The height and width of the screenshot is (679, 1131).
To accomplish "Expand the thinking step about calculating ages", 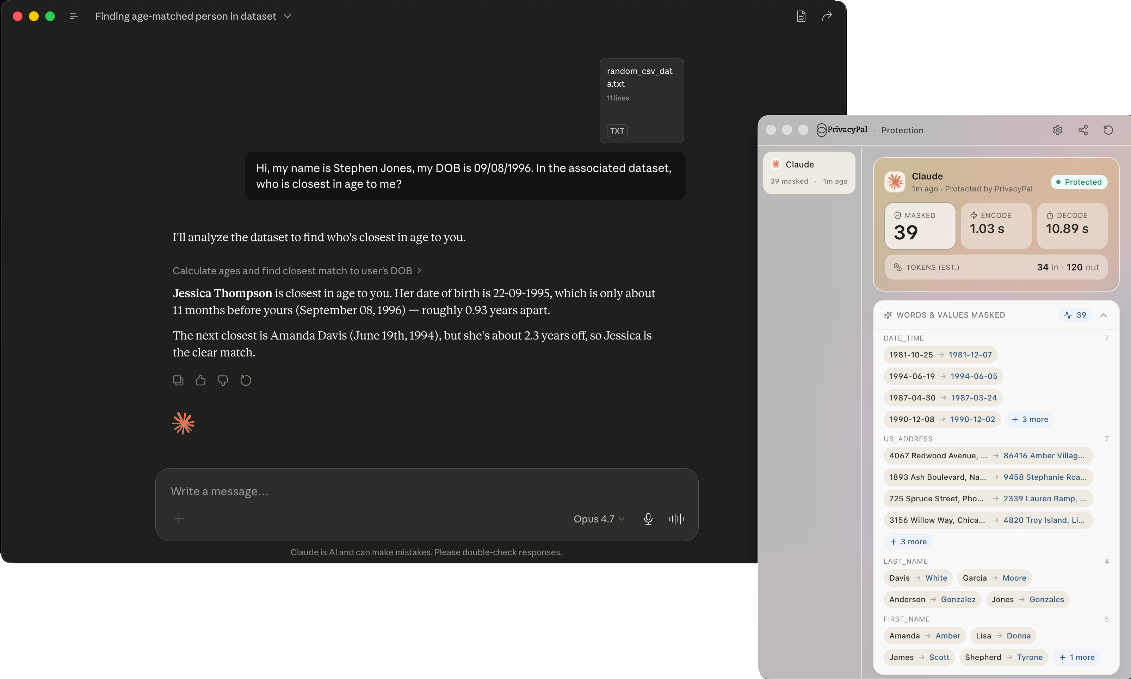I will pyautogui.click(x=297, y=271).
